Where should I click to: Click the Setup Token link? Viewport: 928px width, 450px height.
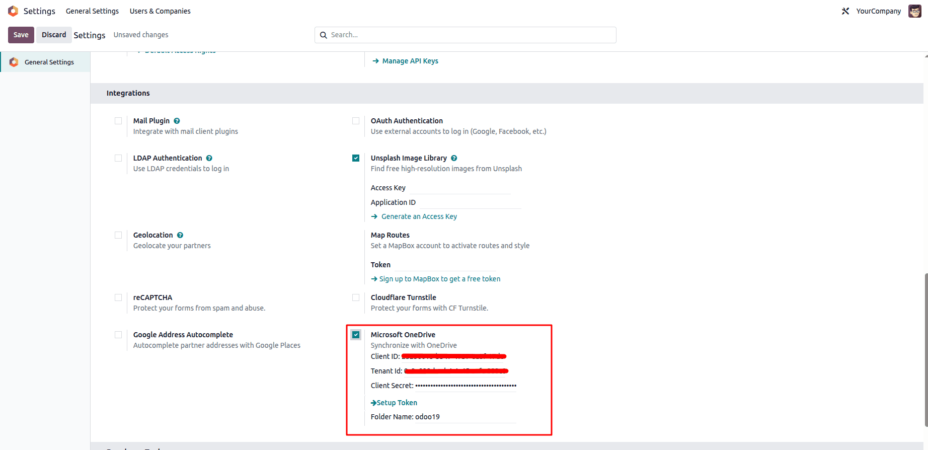[397, 403]
